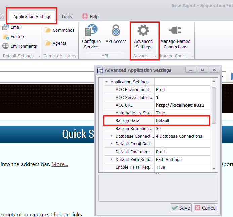Screen dimensions: 233x217
Task: Open API Access lock icon
Action: point(116,31)
